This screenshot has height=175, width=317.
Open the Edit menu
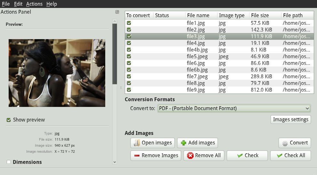coord(18,4)
